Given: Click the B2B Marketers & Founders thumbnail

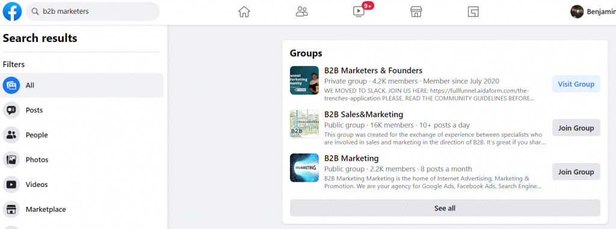Looking at the screenshot, I should (x=304, y=80).
